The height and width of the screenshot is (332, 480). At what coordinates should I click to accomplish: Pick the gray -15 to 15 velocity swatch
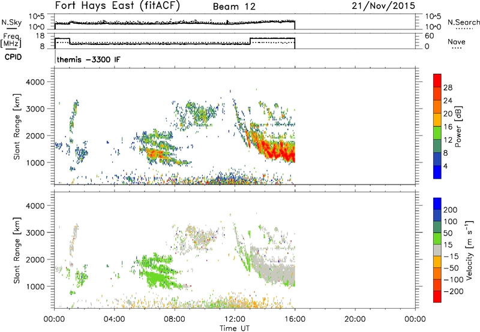pyautogui.click(x=437, y=250)
